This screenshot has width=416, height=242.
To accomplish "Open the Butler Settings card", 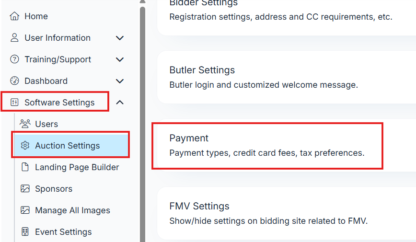I will click(x=264, y=78).
